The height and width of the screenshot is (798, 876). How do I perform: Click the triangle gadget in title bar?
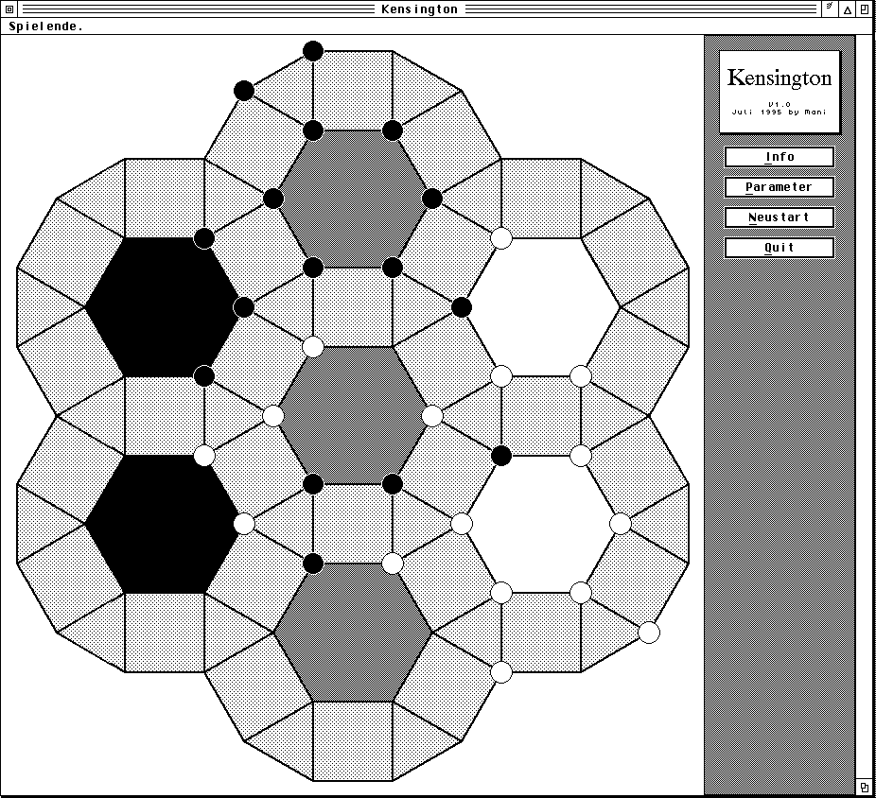(x=848, y=9)
